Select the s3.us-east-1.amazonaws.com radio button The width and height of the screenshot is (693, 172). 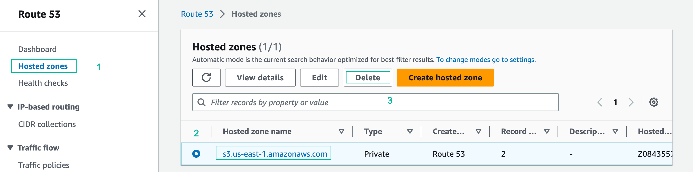(196, 154)
